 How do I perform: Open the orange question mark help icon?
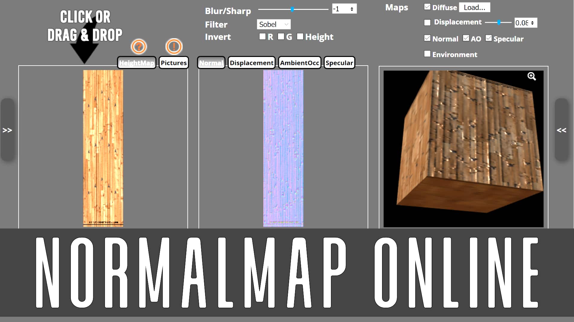(x=139, y=47)
